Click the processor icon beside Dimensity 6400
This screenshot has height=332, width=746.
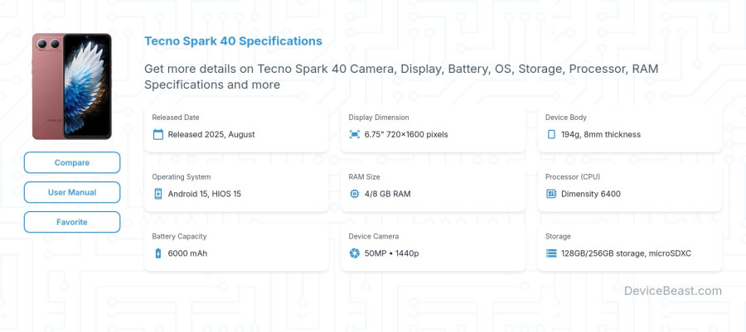[x=551, y=194]
